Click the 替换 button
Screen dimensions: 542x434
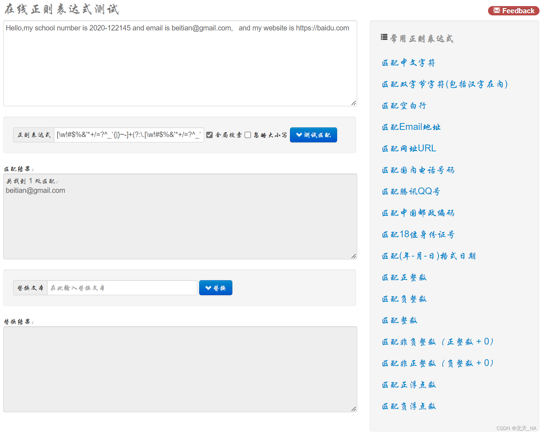click(x=216, y=288)
